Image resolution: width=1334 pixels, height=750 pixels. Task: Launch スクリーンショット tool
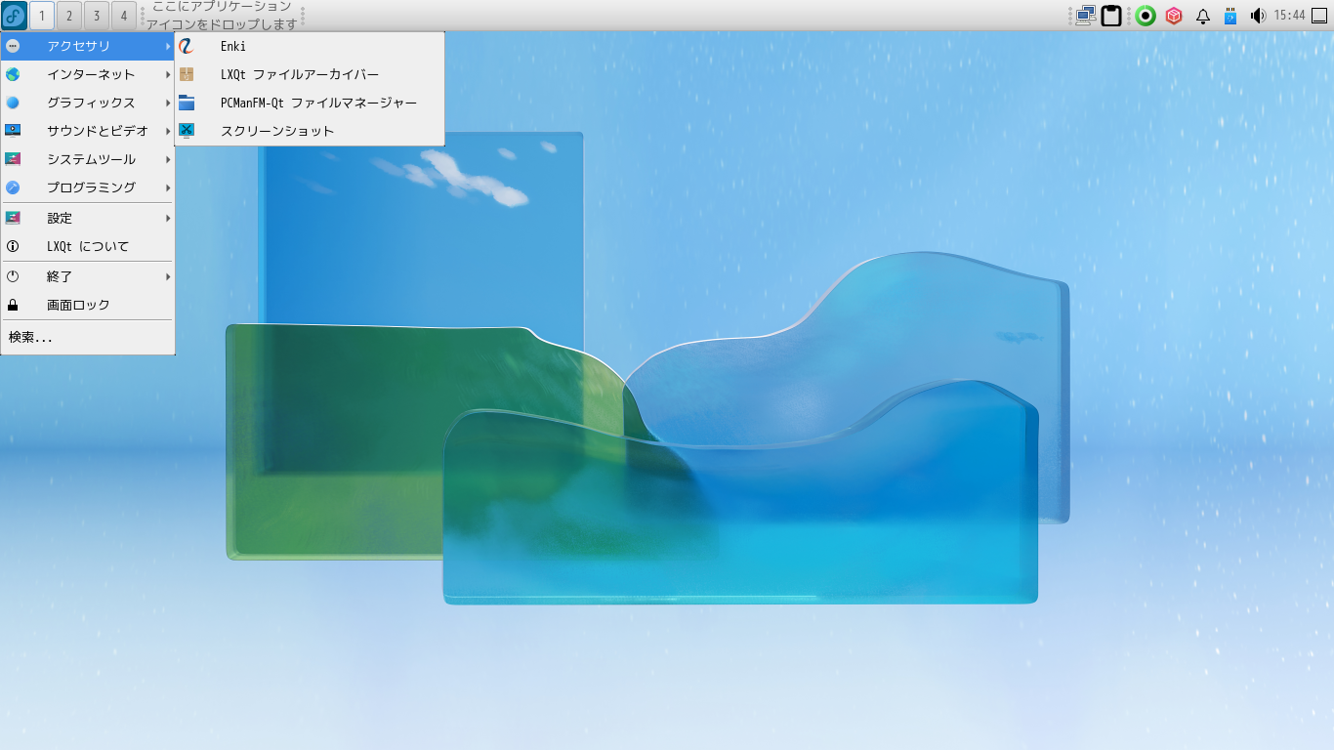[x=310, y=131]
